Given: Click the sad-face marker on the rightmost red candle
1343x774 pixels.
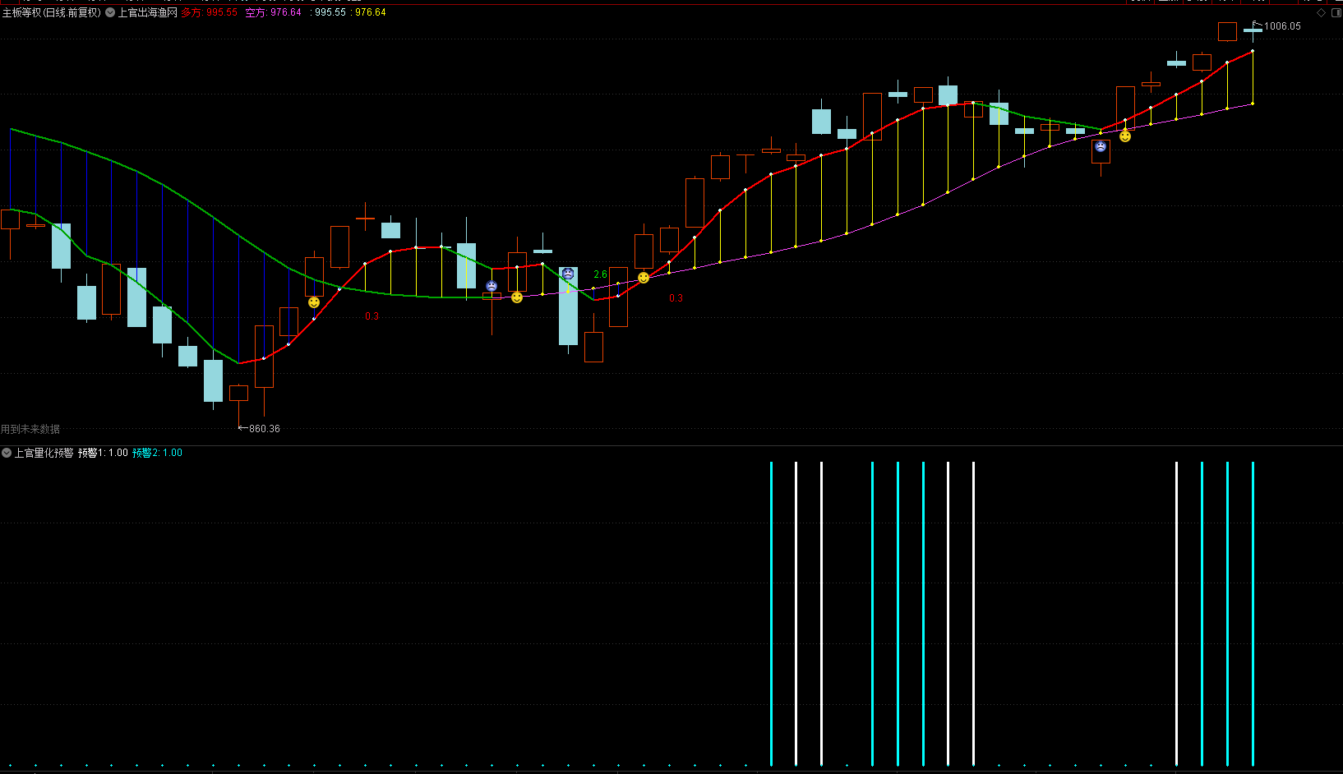Looking at the screenshot, I should (x=1101, y=146).
